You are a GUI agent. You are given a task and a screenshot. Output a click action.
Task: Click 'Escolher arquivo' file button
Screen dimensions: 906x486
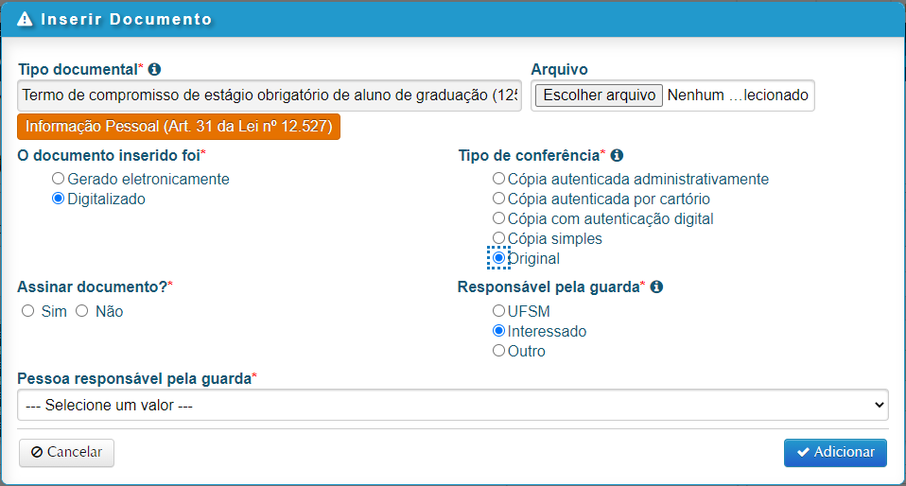pyautogui.click(x=600, y=95)
